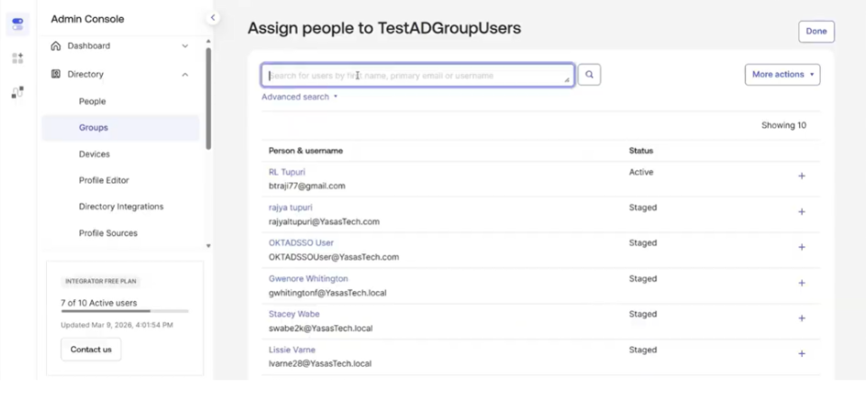The image size is (866, 410).
Task: Open Profile Editor from the sidebar
Action: pos(104,180)
